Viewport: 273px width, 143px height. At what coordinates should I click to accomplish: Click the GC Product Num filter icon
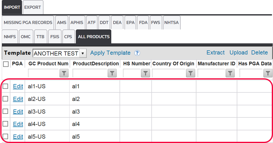coord(64,73)
